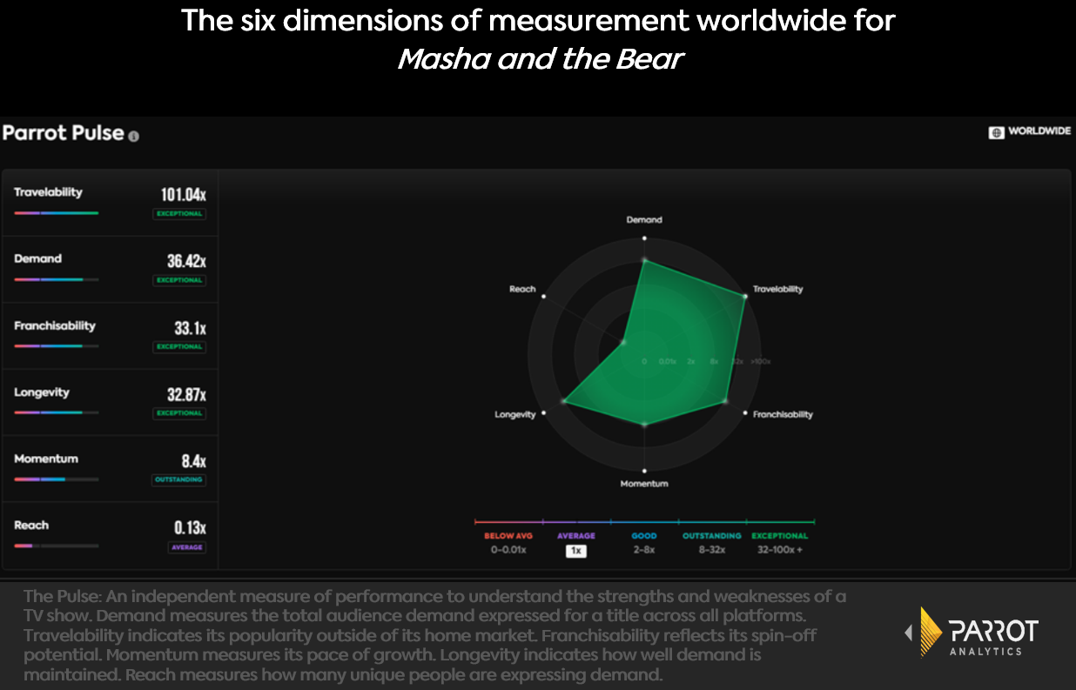Click the radar chart Travelability data point
This screenshot has width=1076, height=690.
pyautogui.click(x=744, y=297)
